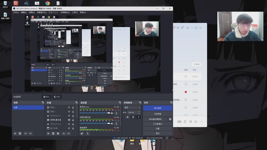This screenshot has width=267, height=150.
Task: Open more options dots in music player
Action: (202, 122)
